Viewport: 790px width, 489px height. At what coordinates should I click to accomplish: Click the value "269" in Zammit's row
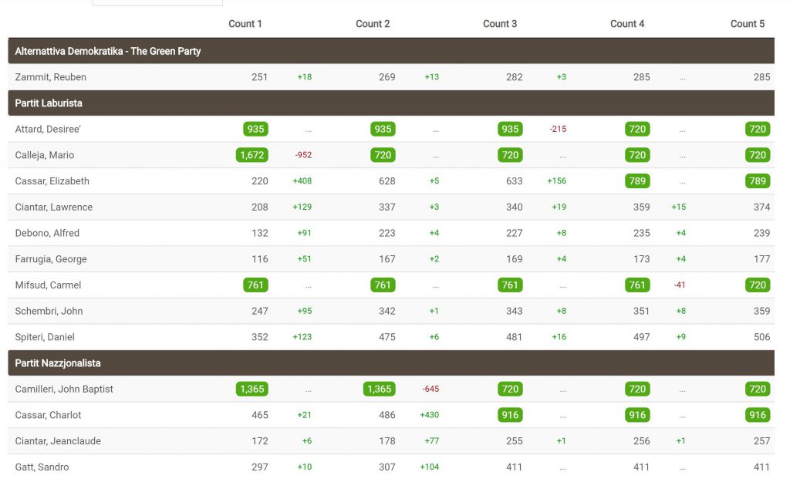pyautogui.click(x=387, y=77)
